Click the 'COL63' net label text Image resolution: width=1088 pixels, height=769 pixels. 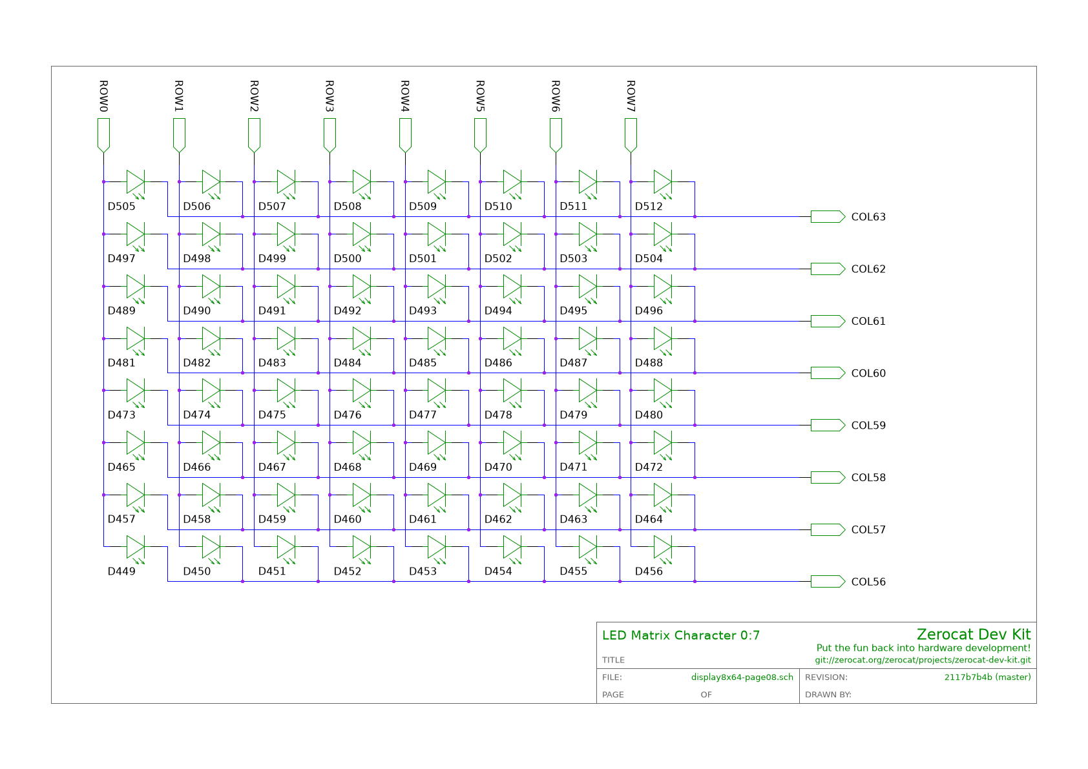868,217
